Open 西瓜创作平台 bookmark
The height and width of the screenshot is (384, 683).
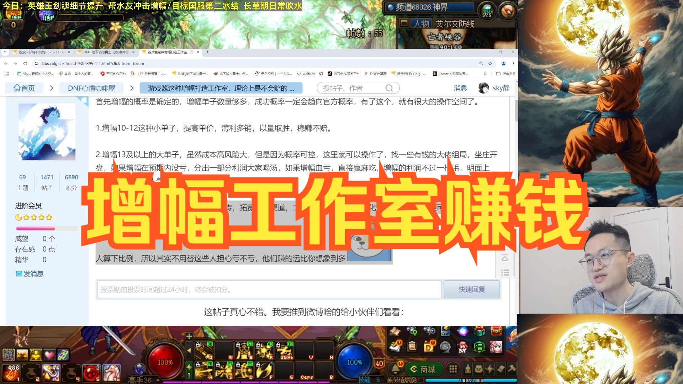(113, 74)
